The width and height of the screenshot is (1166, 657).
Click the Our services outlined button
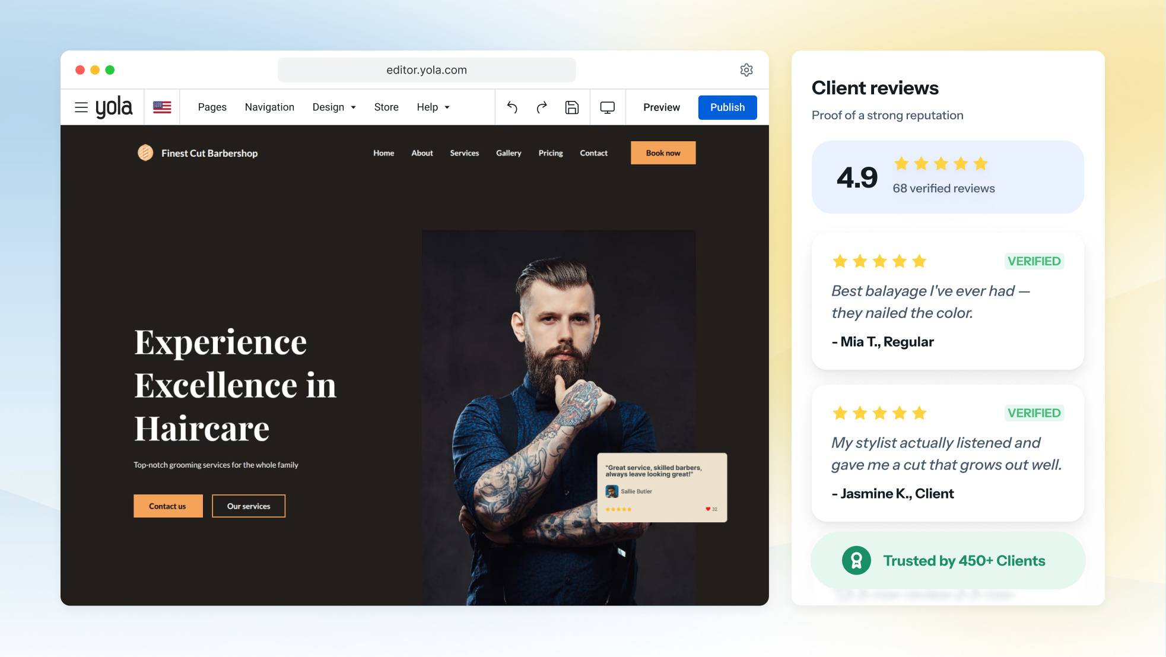click(x=249, y=506)
